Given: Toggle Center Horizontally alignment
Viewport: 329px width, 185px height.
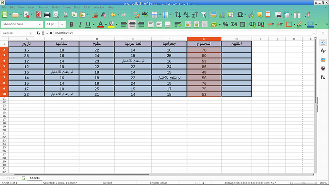Looking at the screenshot, I should (133, 24).
